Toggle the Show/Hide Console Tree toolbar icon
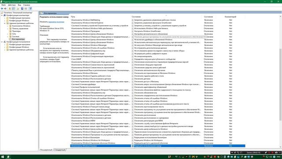282x159 pixels. (x=14, y=9)
